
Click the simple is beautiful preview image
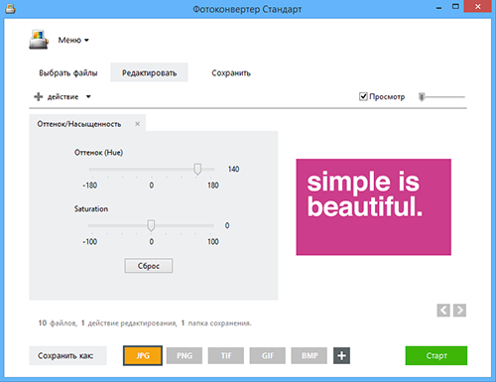pyautogui.click(x=373, y=207)
